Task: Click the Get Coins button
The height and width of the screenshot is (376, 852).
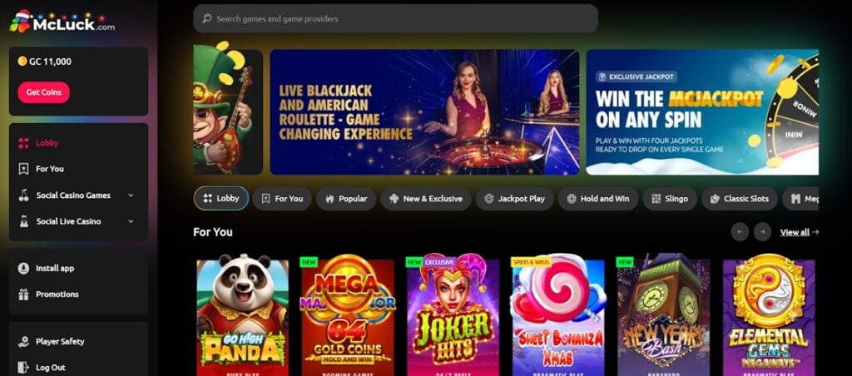Action: (44, 92)
